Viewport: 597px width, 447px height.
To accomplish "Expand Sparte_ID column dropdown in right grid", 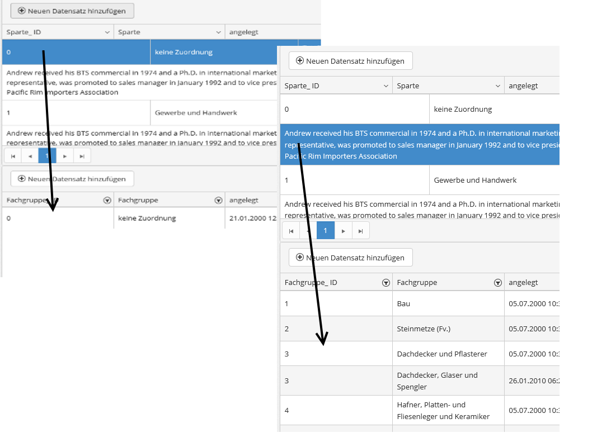I will click(386, 86).
